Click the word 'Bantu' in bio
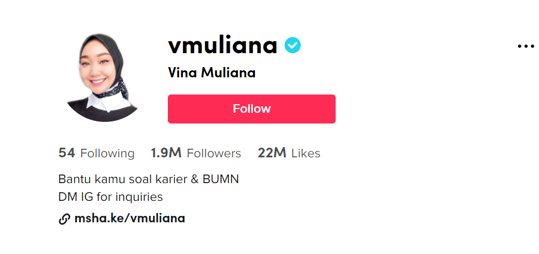This screenshot has height=254, width=539. tap(71, 179)
